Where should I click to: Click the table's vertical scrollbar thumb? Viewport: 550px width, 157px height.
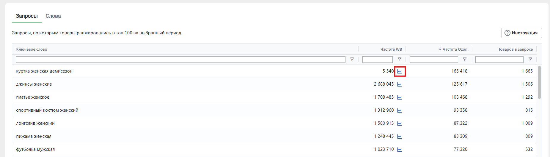[x=539, y=82]
